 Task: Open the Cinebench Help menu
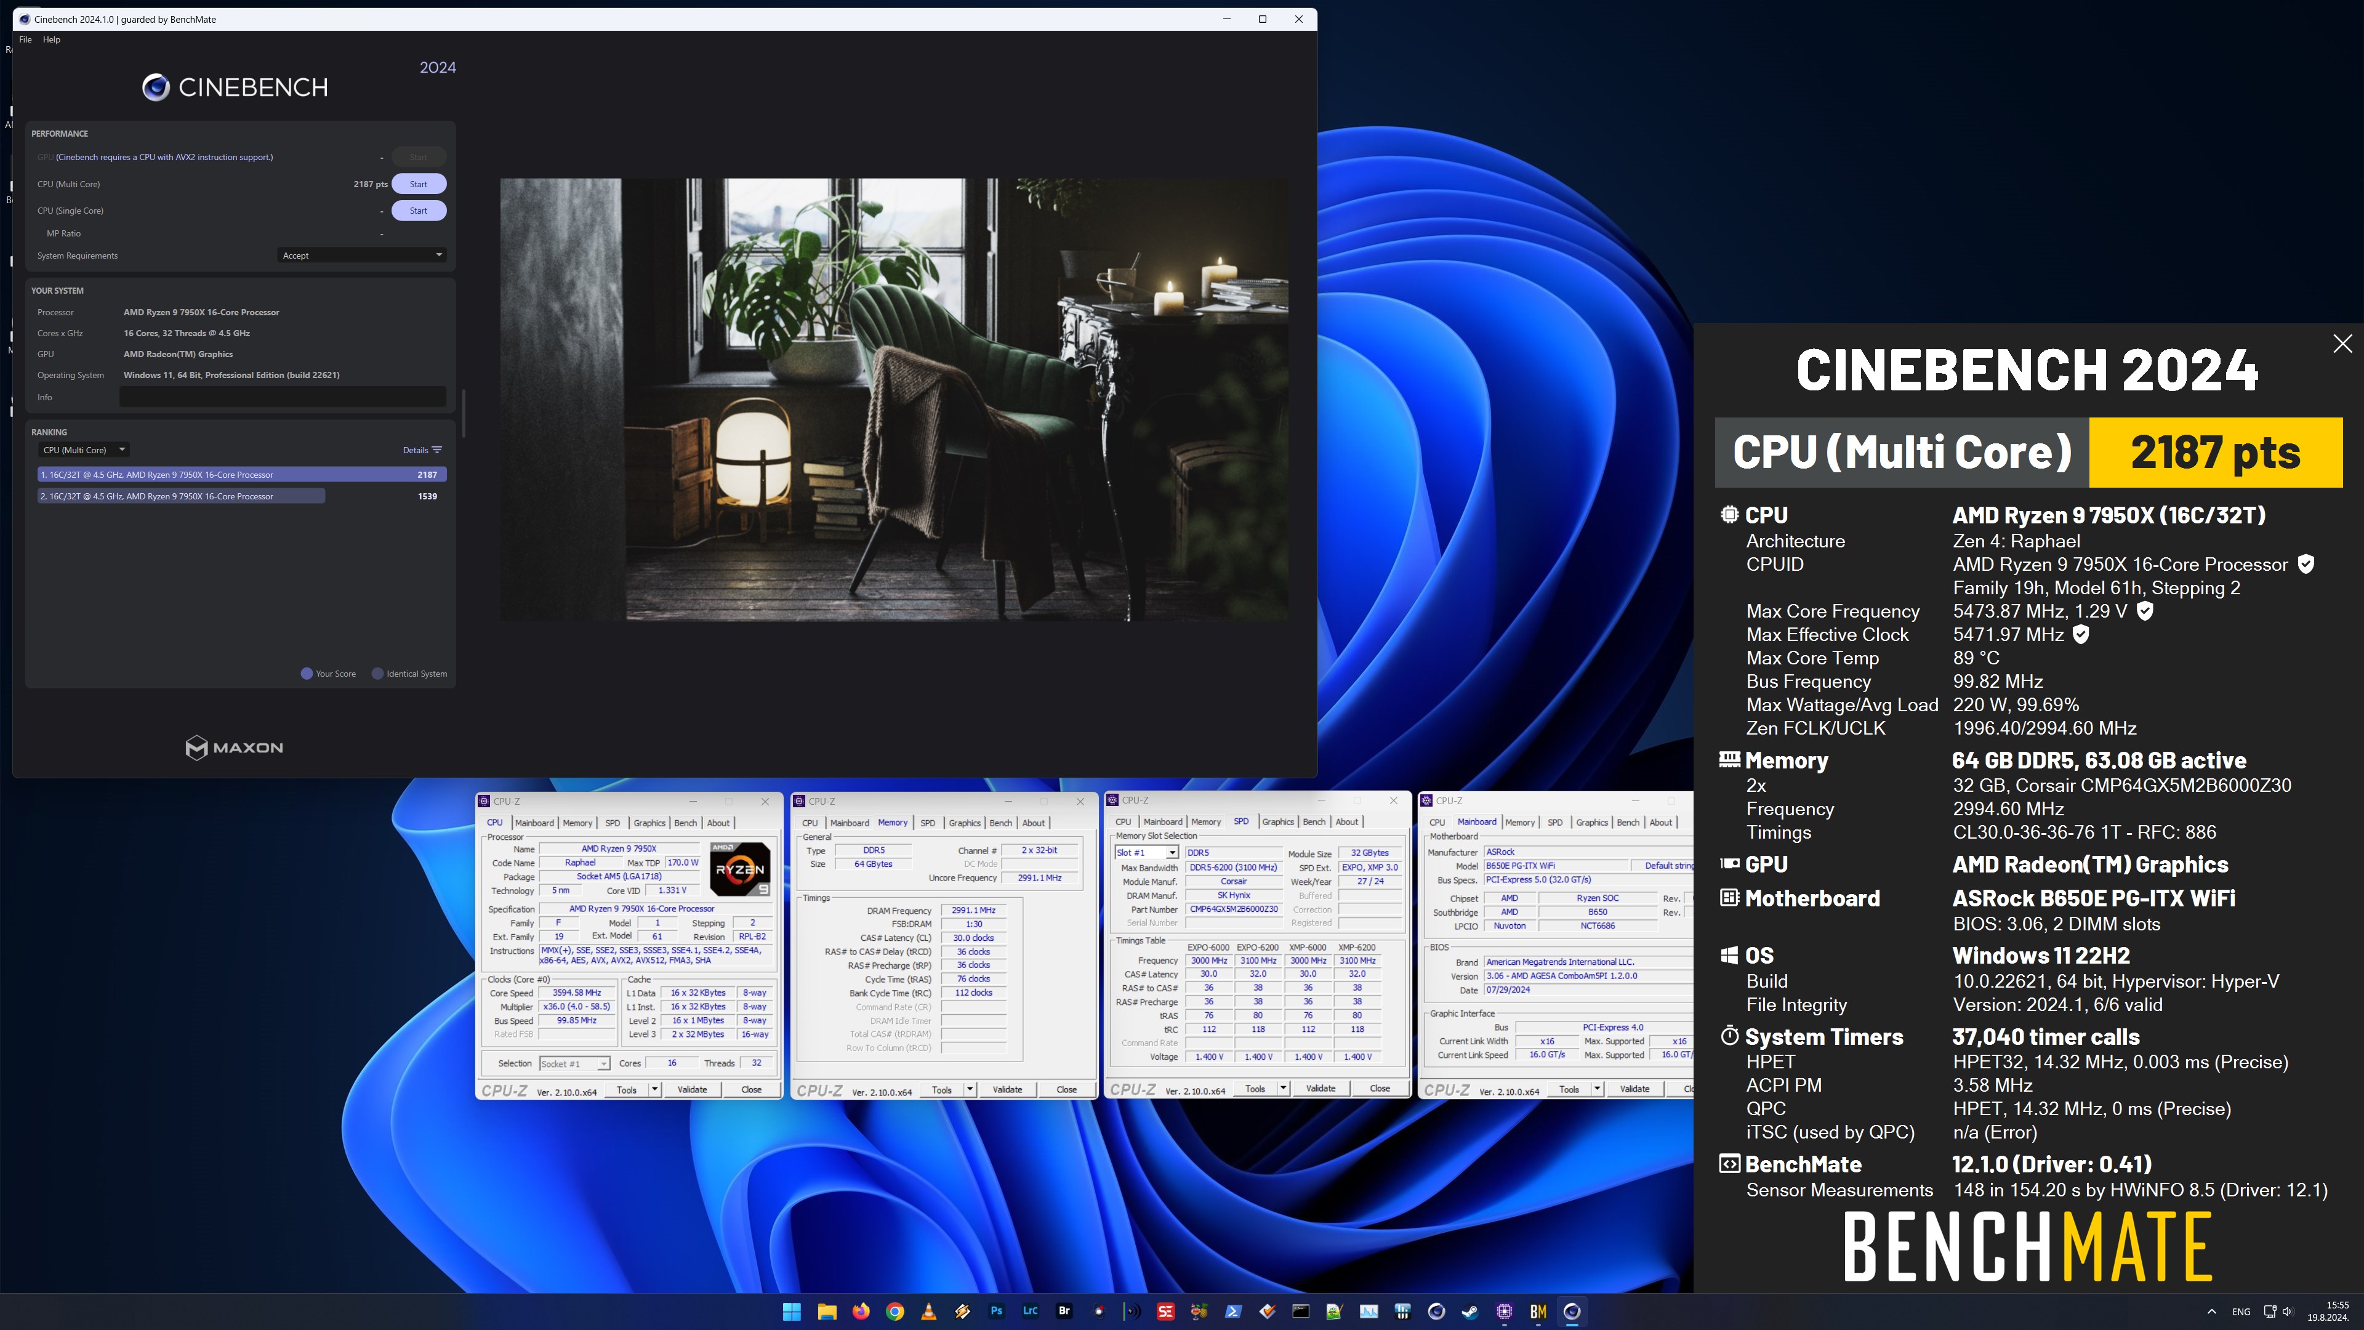tap(51, 39)
